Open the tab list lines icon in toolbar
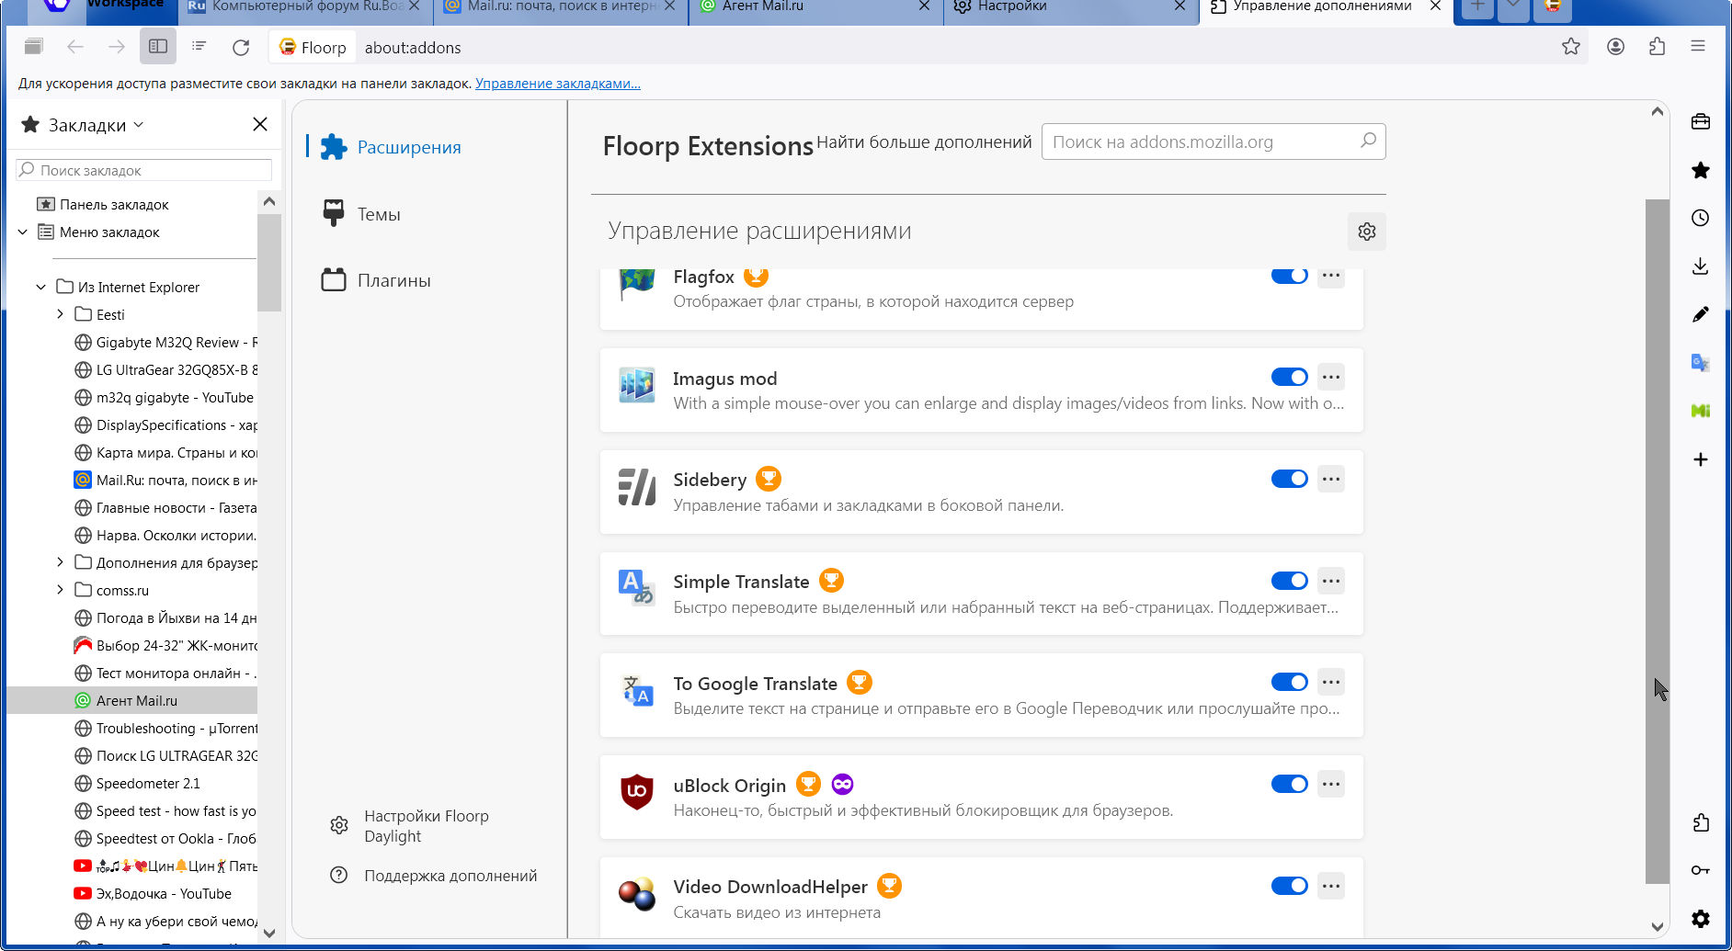The width and height of the screenshot is (1732, 951). pyautogui.click(x=199, y=46)
